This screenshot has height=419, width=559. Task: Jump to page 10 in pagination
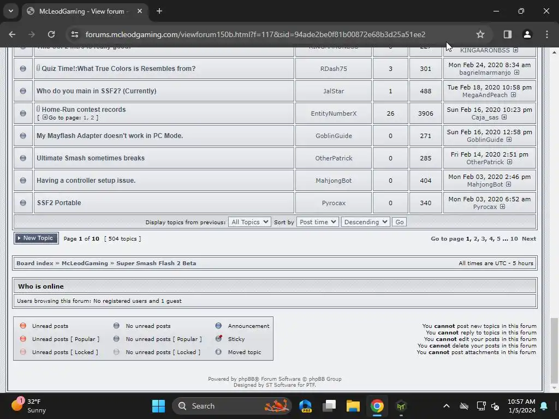click(x=514, y=239)
